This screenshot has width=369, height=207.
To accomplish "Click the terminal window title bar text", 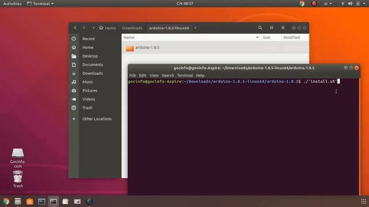I will [244, 68].
